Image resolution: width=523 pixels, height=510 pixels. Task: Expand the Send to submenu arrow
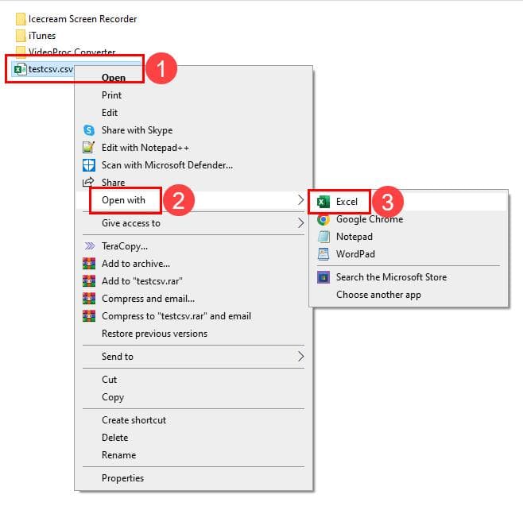pyautogui.click(x=300, y=357)
